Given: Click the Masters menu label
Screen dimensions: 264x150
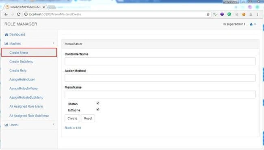Looking at the screenshot, I should (x=15, y=44).
